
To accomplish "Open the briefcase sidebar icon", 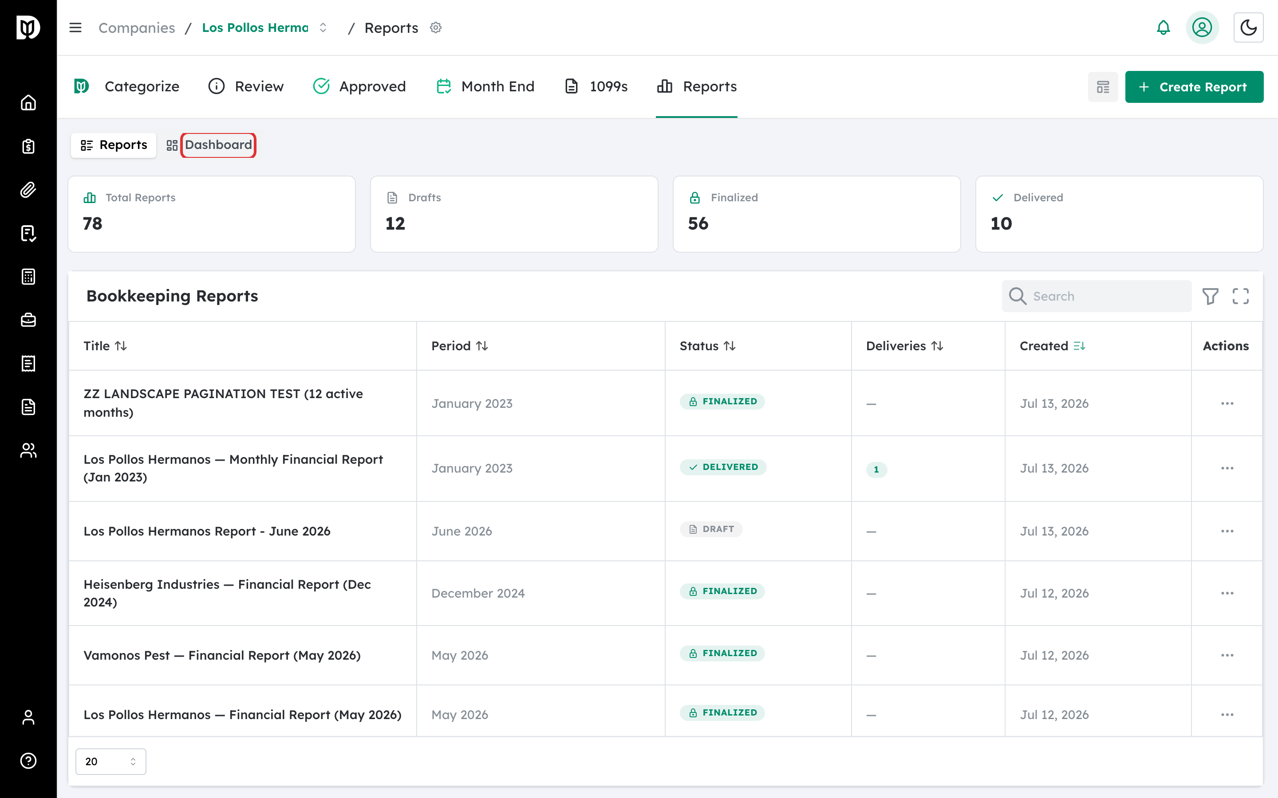I will click(28, 320).
